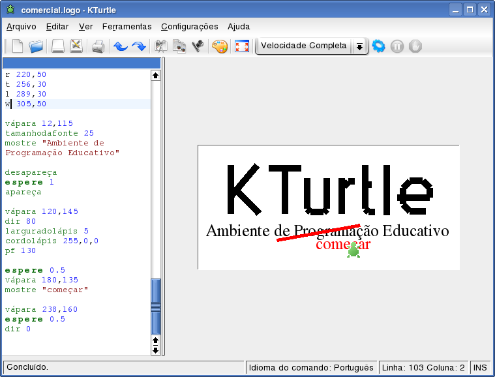
Task: Copy selection using the copy icon
Action: point(179,46)
